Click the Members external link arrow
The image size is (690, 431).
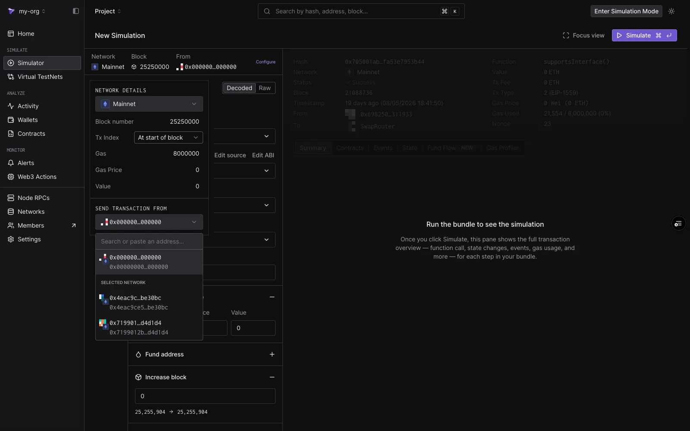(x=74, y=225)
